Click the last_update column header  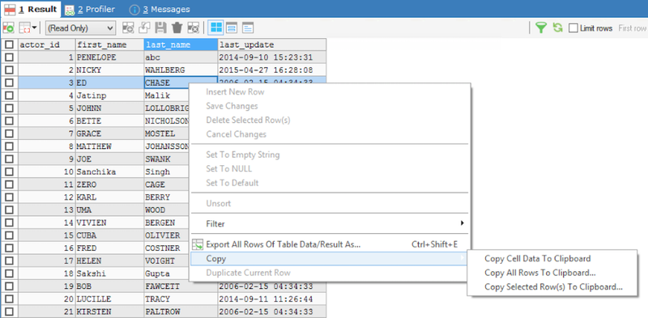point(272,45)
